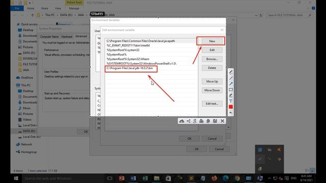Image resolution: width=326 pixels, height=183 pixels.
Task: Expand the address bar history dropdown
Action: point(256,15)
